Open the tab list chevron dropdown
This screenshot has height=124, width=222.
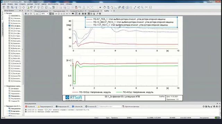pos(26,11)
